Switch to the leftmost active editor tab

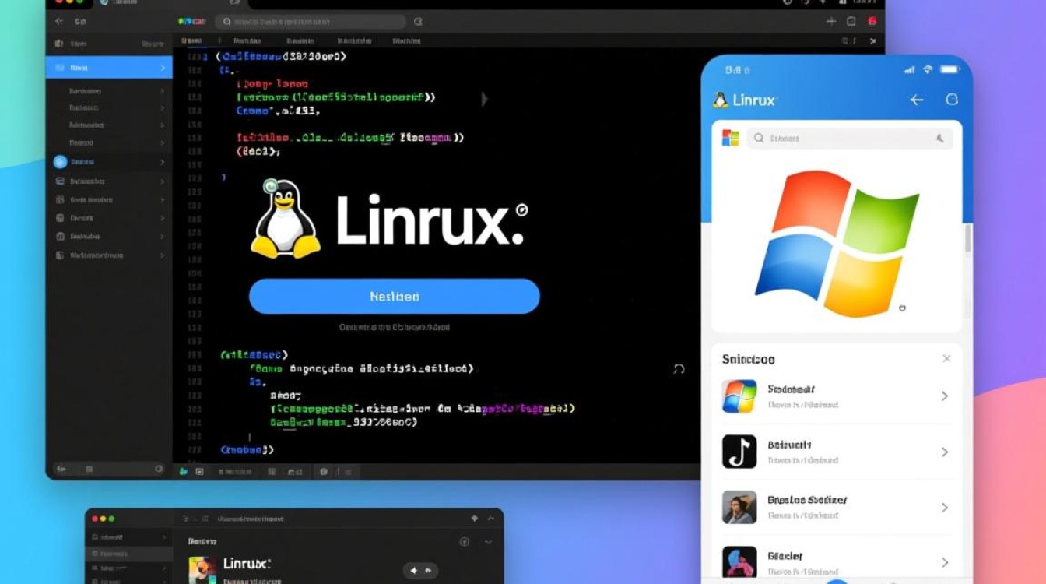tap(190, 40)
